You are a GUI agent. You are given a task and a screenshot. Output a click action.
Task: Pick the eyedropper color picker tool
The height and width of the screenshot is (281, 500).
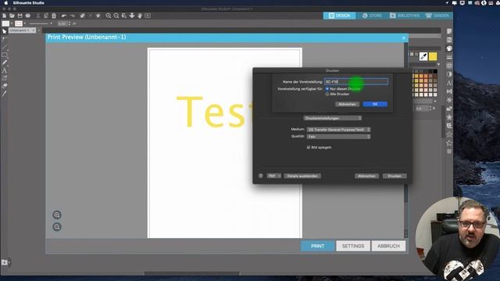tap(423, 56)
